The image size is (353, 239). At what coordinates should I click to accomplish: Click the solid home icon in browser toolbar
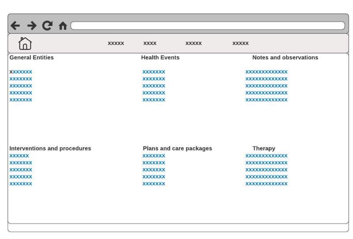click(x=63, y=26)
